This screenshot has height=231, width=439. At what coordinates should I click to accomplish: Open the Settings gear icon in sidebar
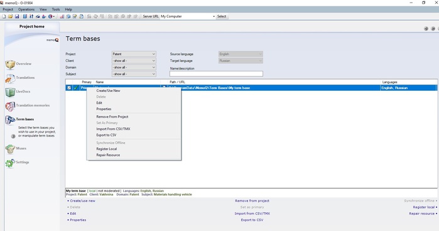click(10, 163)
